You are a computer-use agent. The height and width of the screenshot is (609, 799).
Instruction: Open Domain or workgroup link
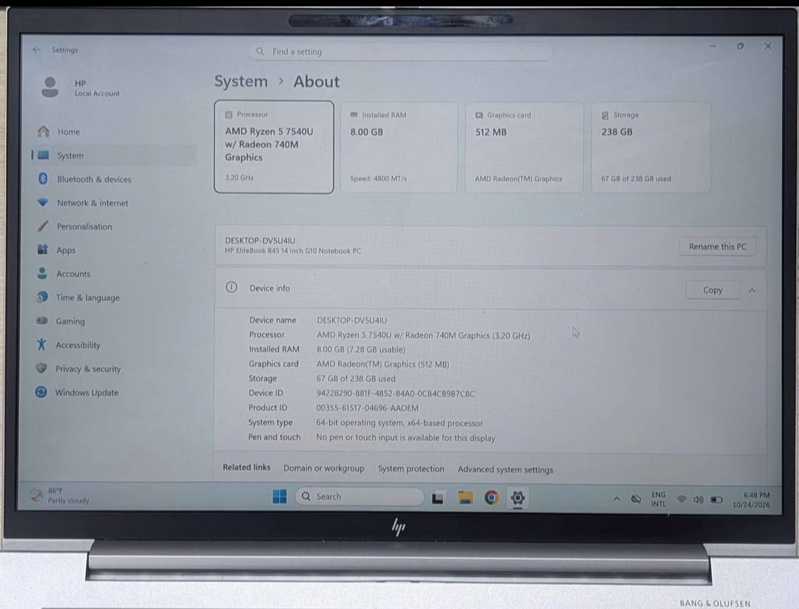[324, 468]
